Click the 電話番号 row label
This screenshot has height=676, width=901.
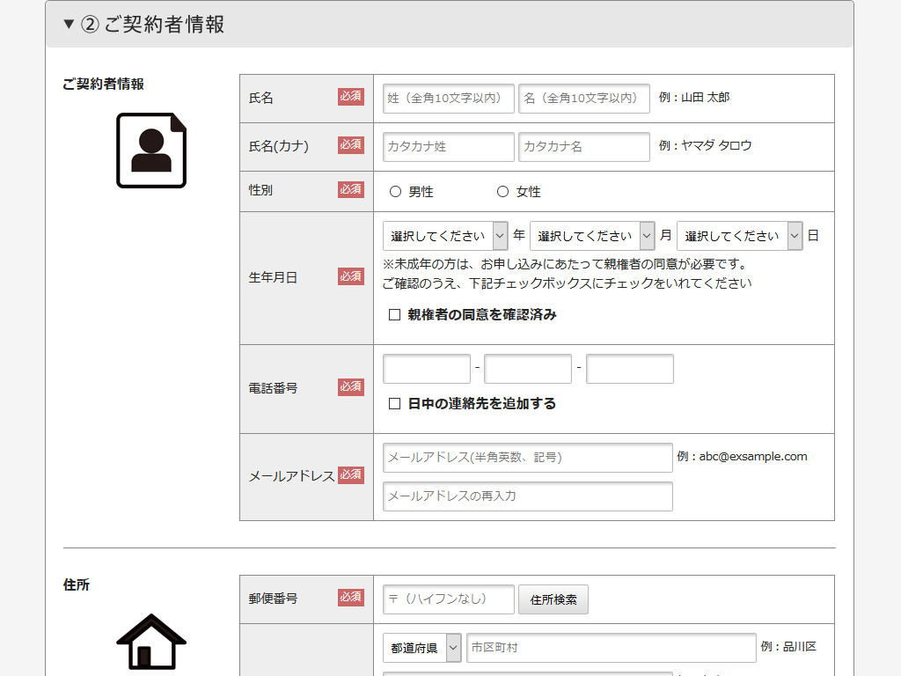(x=273, y=388)
